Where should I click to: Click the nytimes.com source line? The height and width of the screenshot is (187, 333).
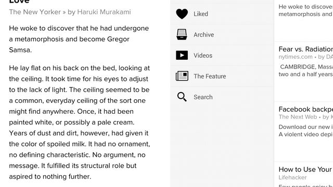pos(306,57)
